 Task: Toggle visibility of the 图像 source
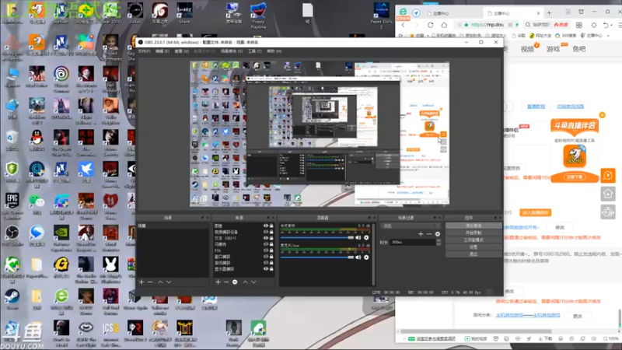pyautogui.click(x=266, y=226)
